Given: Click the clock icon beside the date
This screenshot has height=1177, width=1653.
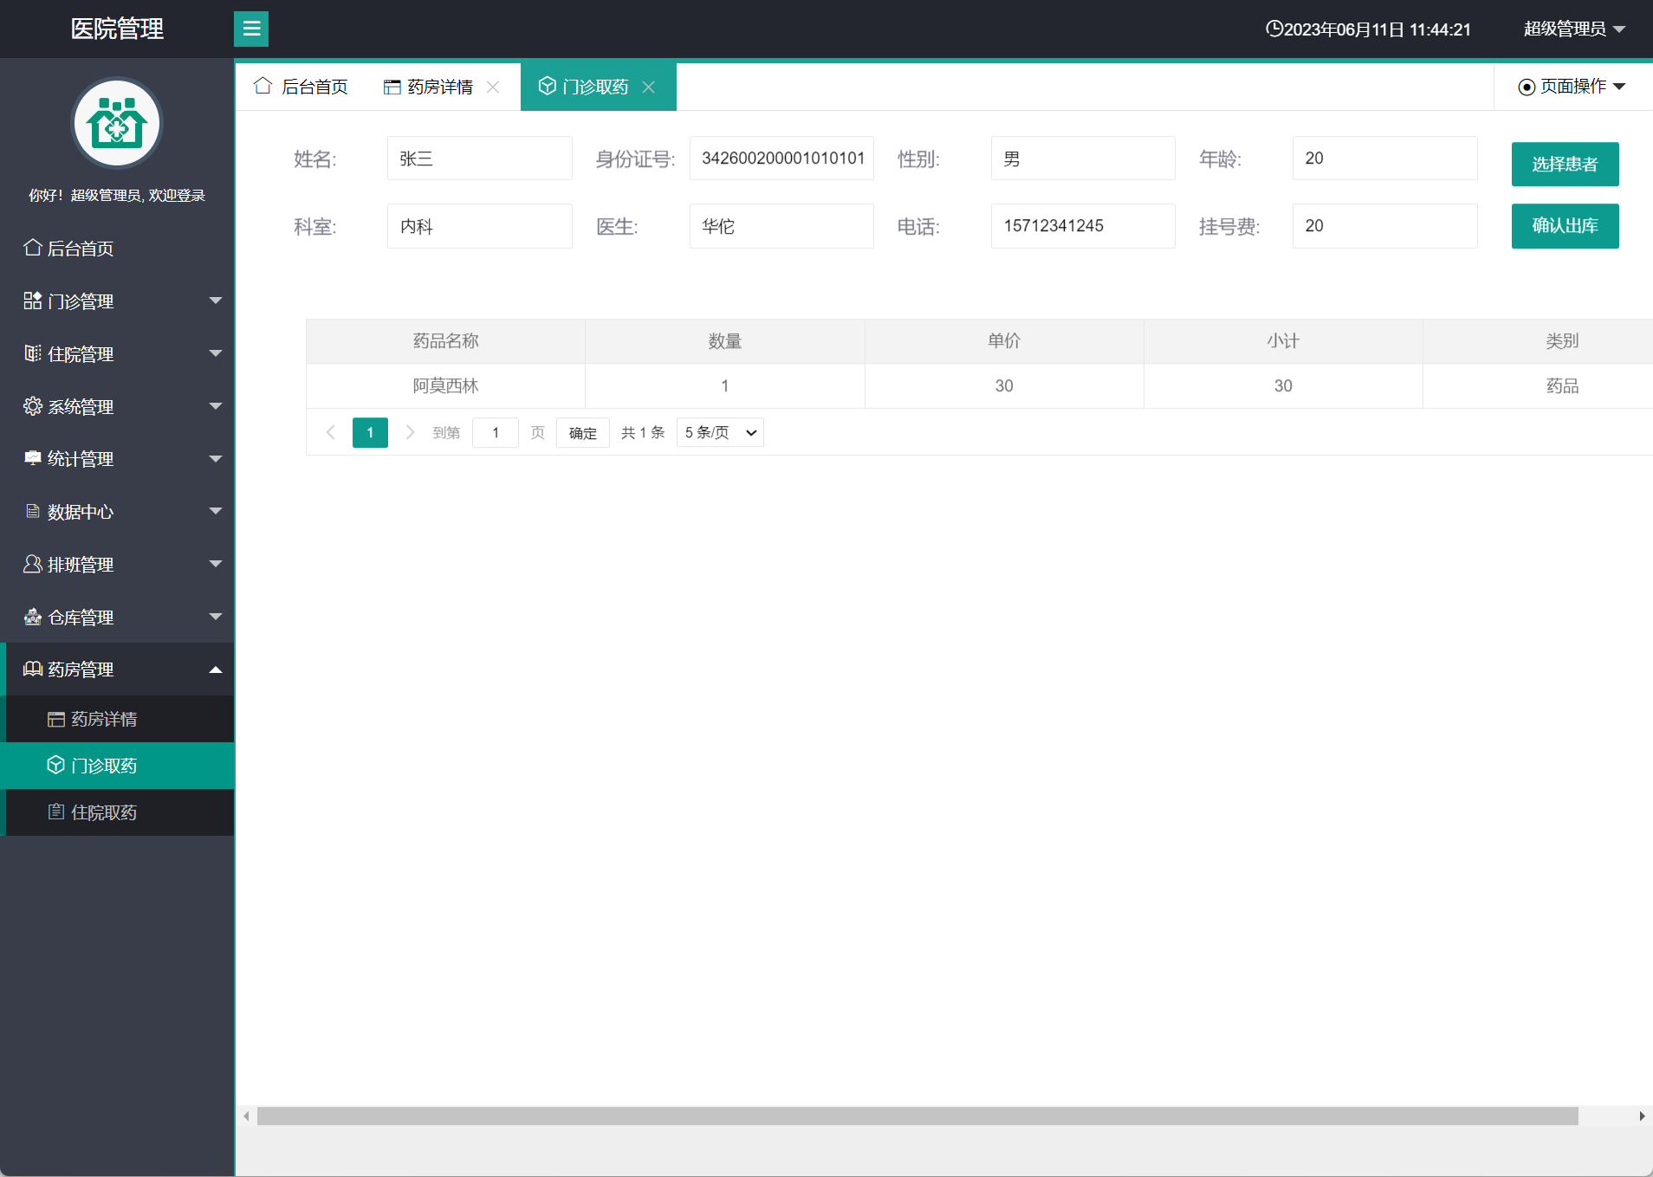Looking at the screenshot, I should (1274, 29).
